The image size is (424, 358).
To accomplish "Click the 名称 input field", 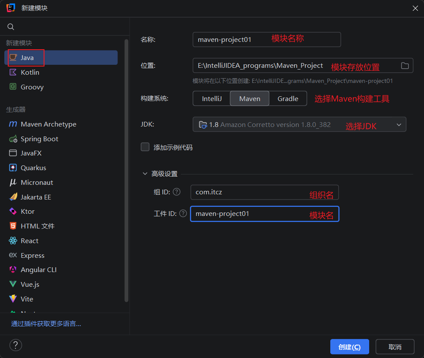I will pos(267,39).
